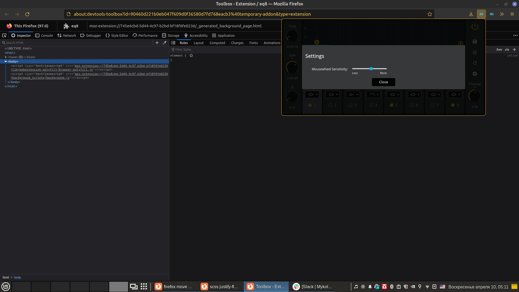Click the eyedropper color picker icon
The height and width of the screenshot is (292, 519).
click(x=164, y=43)
